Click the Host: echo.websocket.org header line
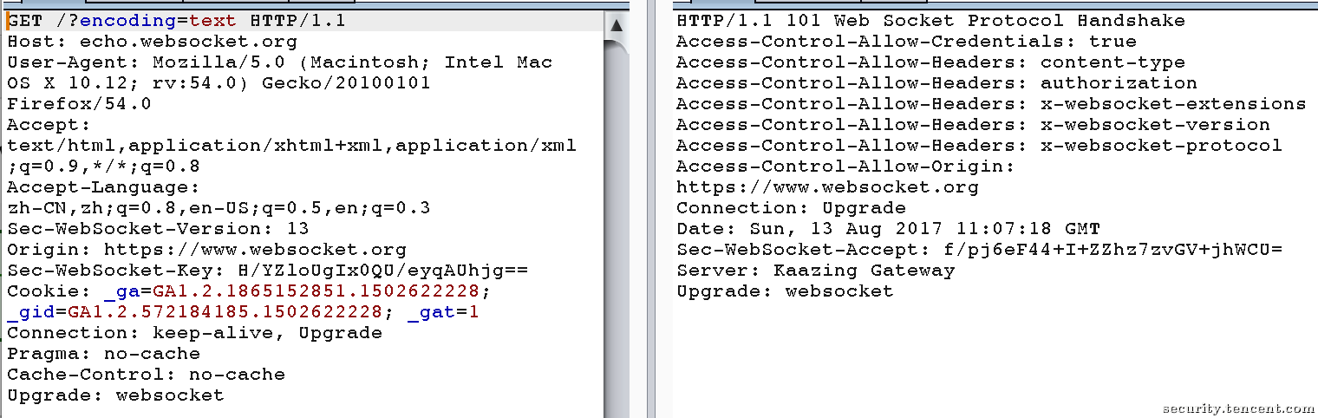 [152, 42]
